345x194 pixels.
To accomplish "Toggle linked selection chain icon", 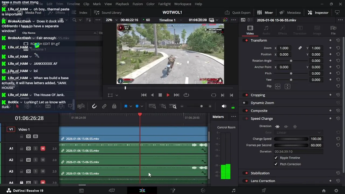I will click(x=104, y=106).
